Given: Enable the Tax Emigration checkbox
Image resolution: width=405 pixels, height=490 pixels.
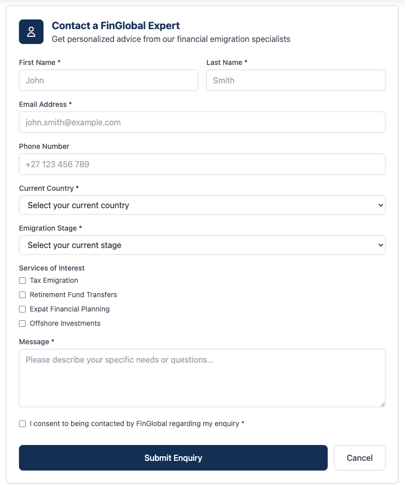Looking at the screenshot, I should (x=22, y=280).
